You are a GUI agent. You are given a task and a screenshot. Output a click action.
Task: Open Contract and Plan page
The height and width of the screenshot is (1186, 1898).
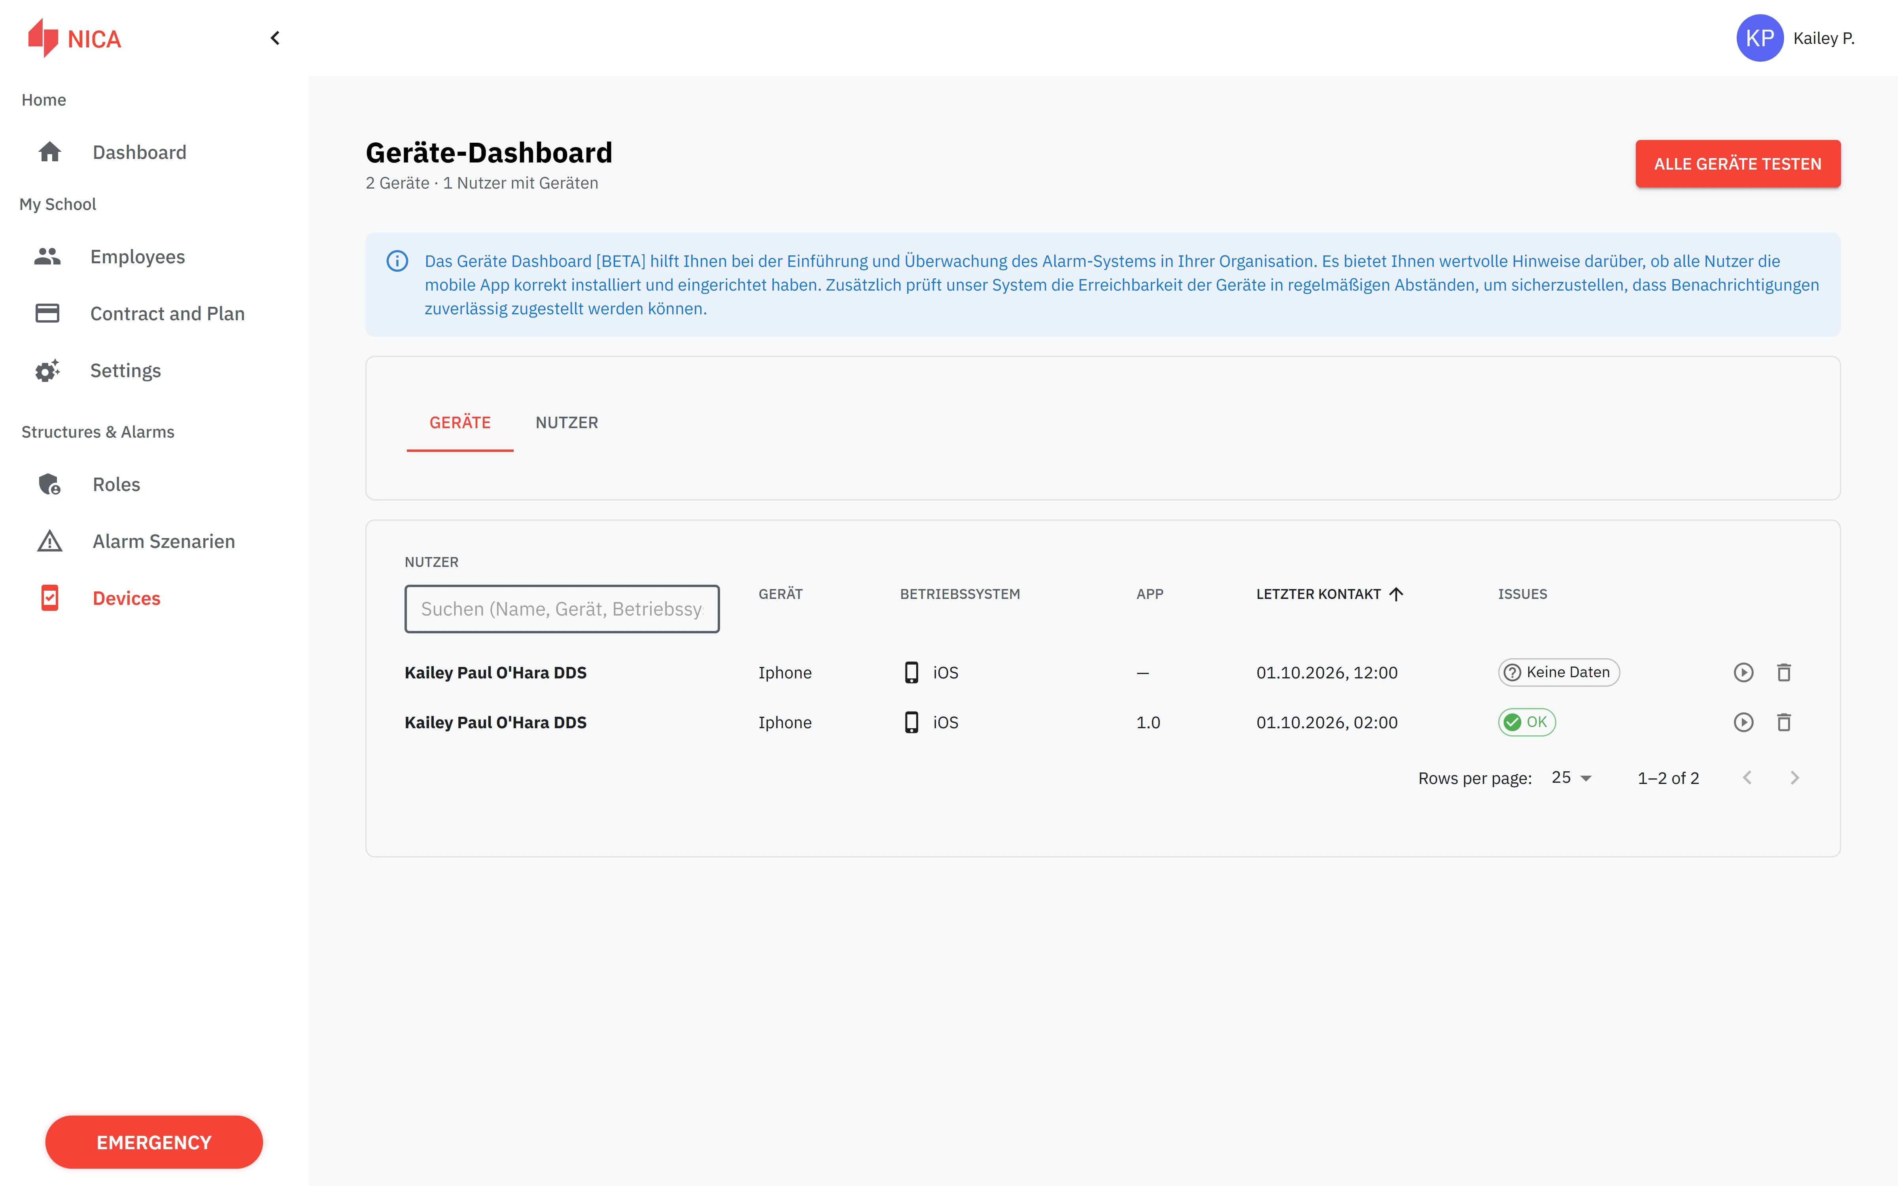tap(167, 313)
